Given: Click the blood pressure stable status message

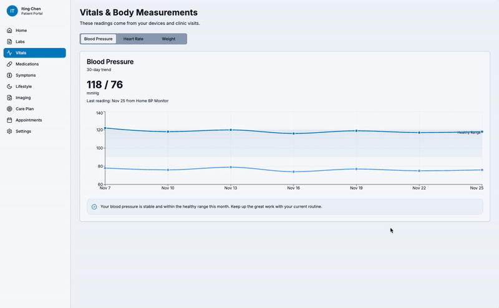Looking at the screenshot, I should point(211,207).
